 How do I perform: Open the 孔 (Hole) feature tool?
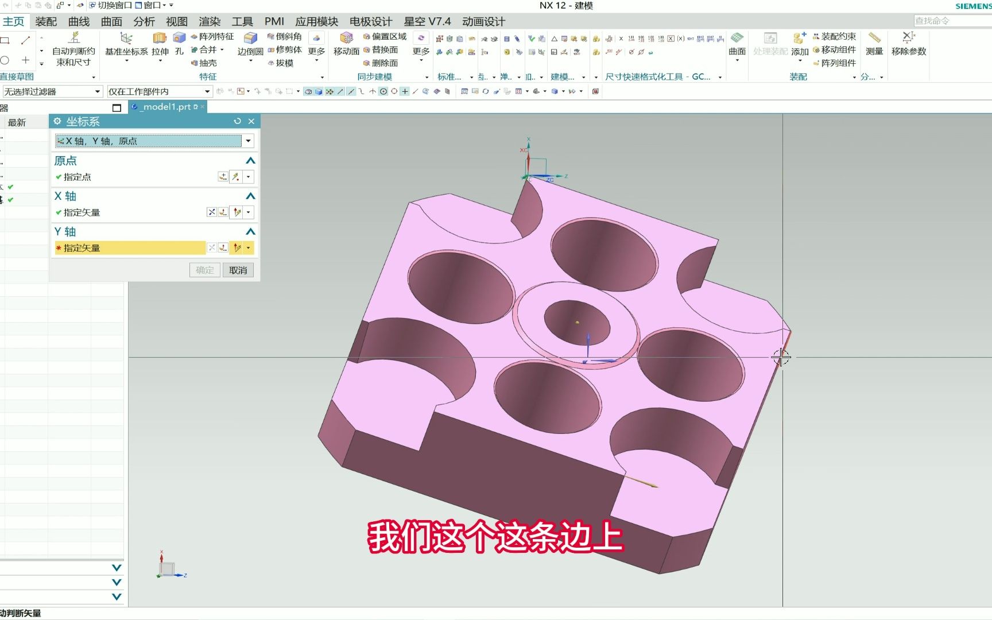click(x=179, y=51)
